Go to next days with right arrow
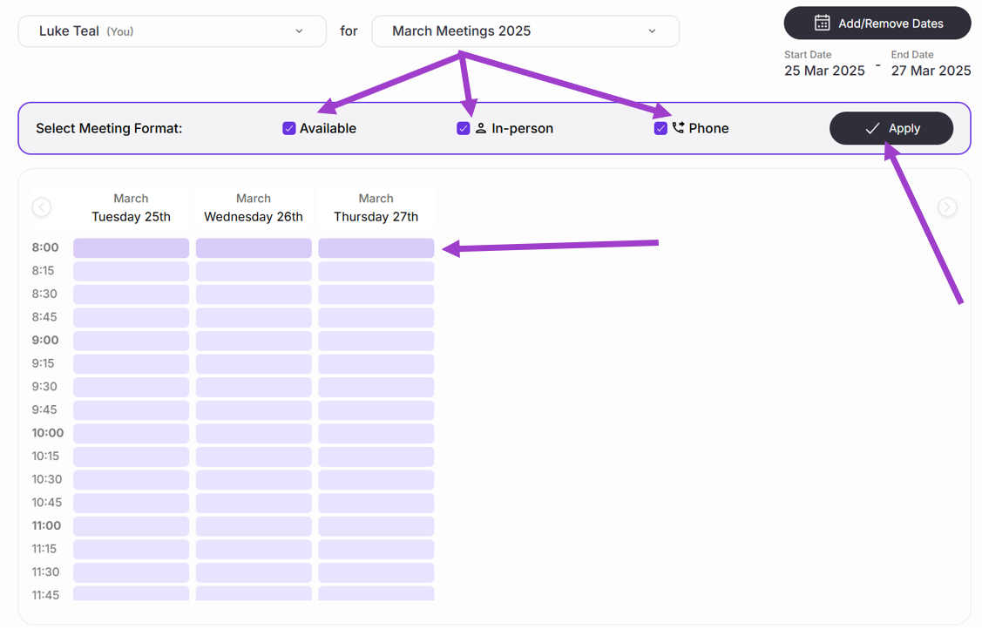Viewport: 982px width, 636px height. 947,207
